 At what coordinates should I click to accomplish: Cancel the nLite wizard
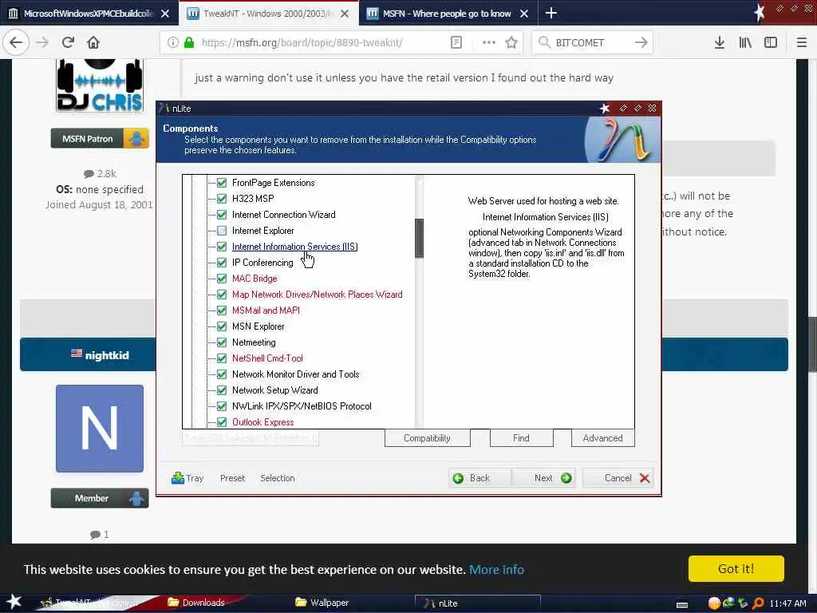tap(618, 478)
